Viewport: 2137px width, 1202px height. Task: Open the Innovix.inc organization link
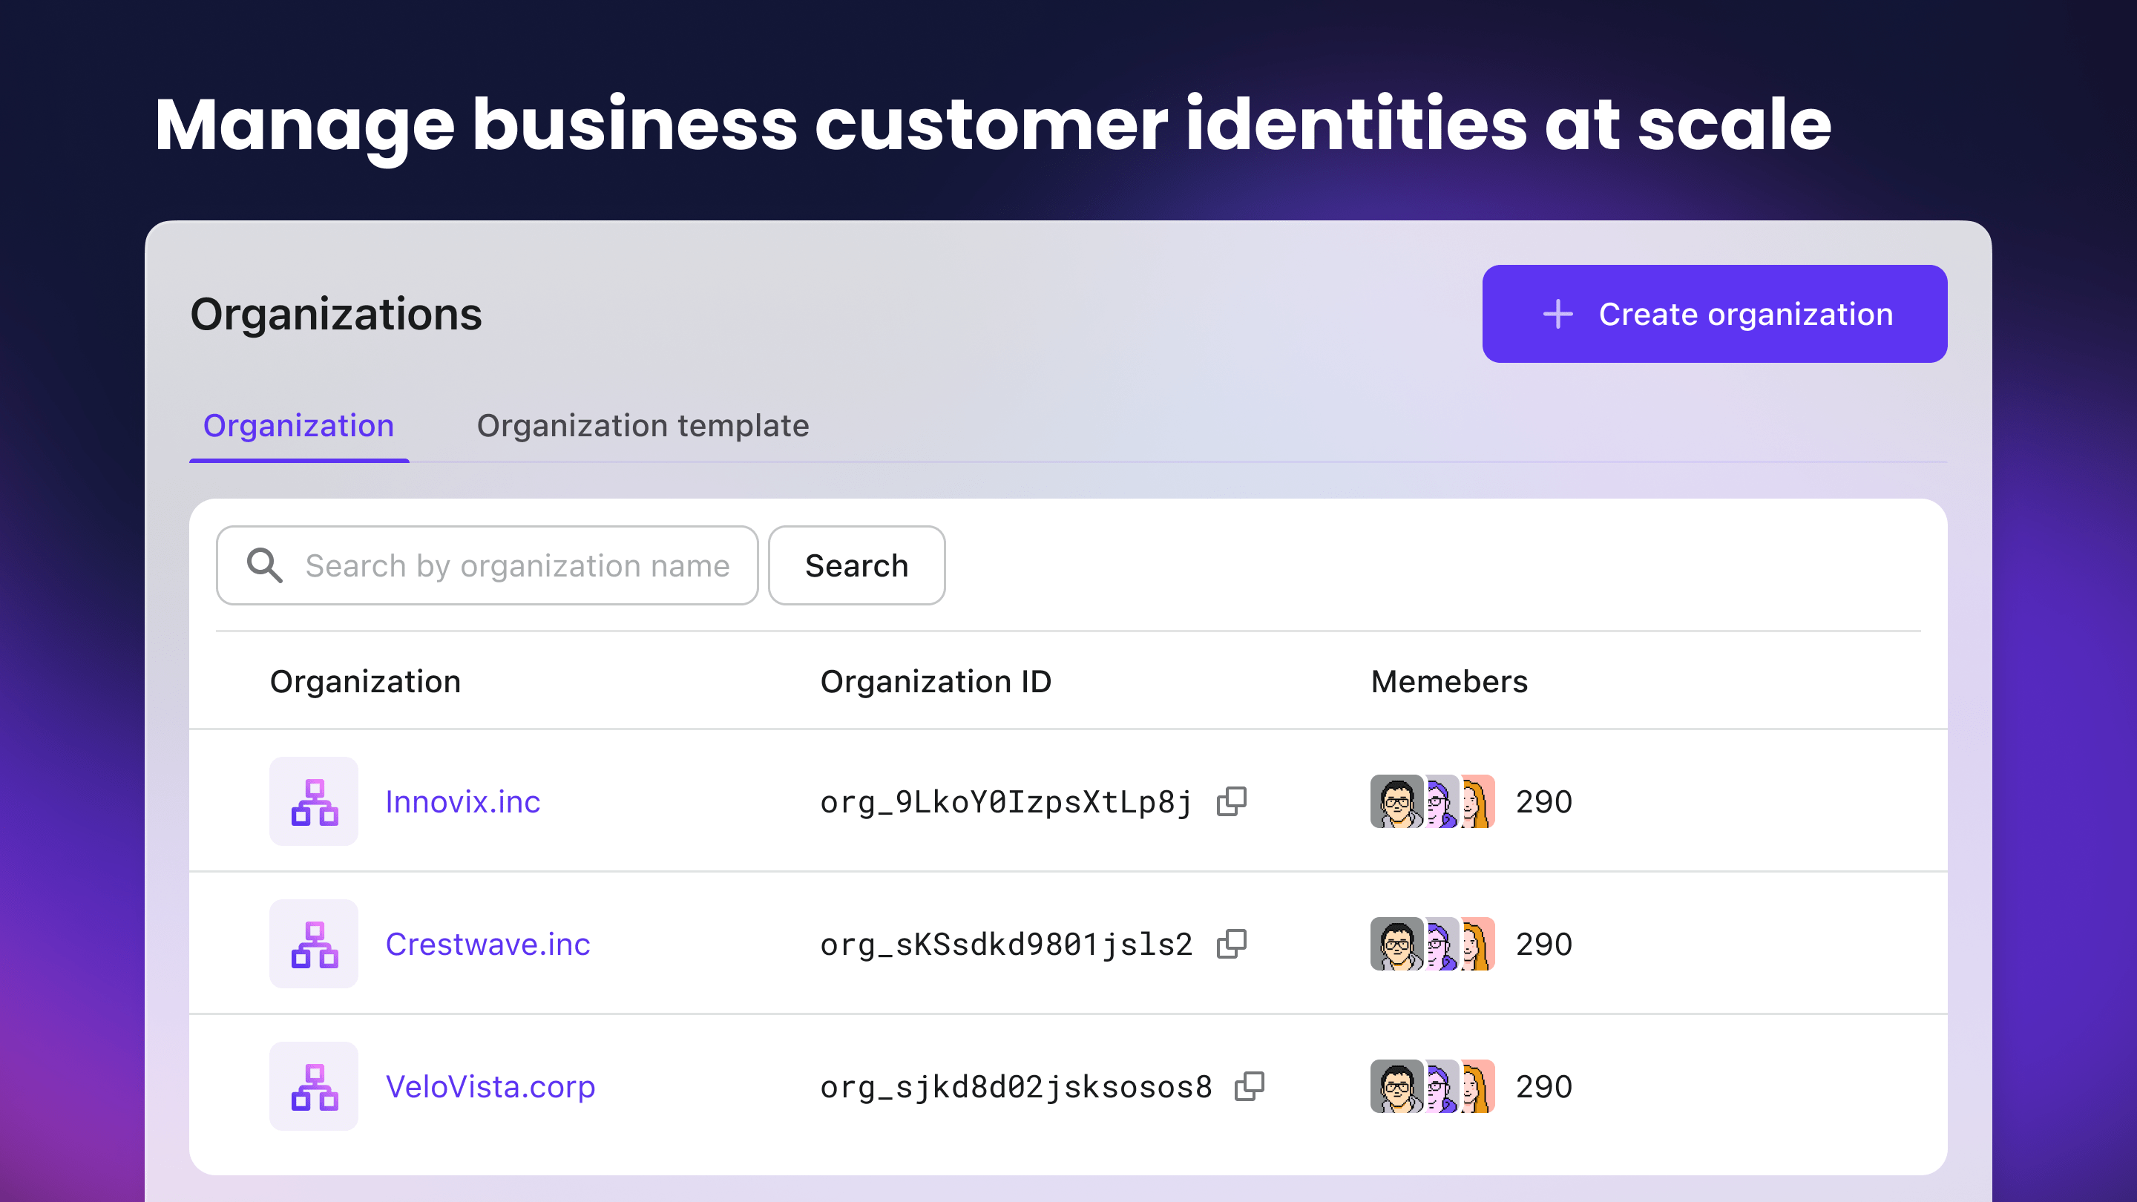[463, 801]
